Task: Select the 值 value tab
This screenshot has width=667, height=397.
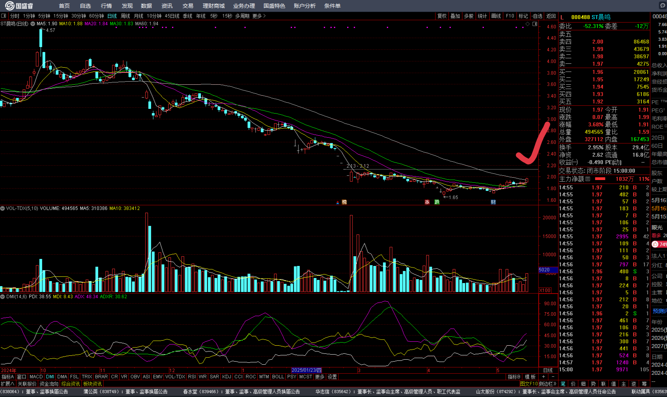Action: [x=613, y=384]
